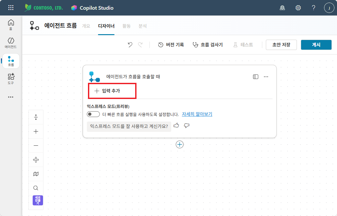Switch to the 개요 tab
The height and width of the screenshot is (216, 337).
click(x=86, y=26)
